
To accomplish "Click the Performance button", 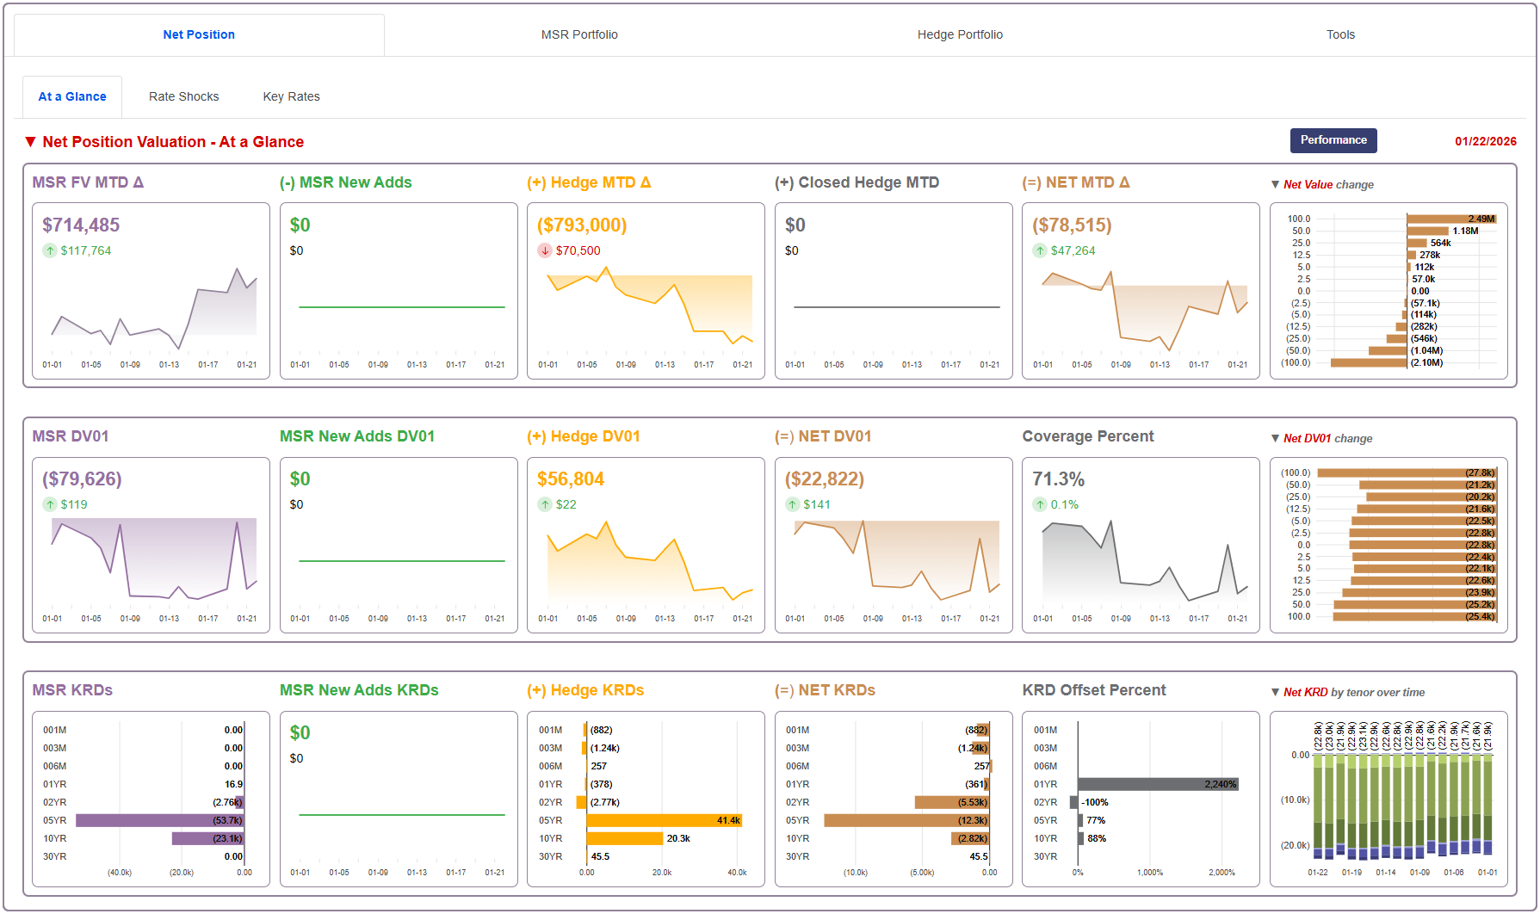I will click(x=1333, y=140).
